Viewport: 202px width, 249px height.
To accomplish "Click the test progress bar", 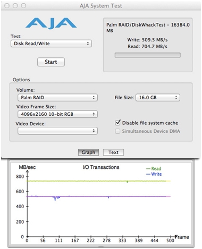I will click(x=148, y=55).
